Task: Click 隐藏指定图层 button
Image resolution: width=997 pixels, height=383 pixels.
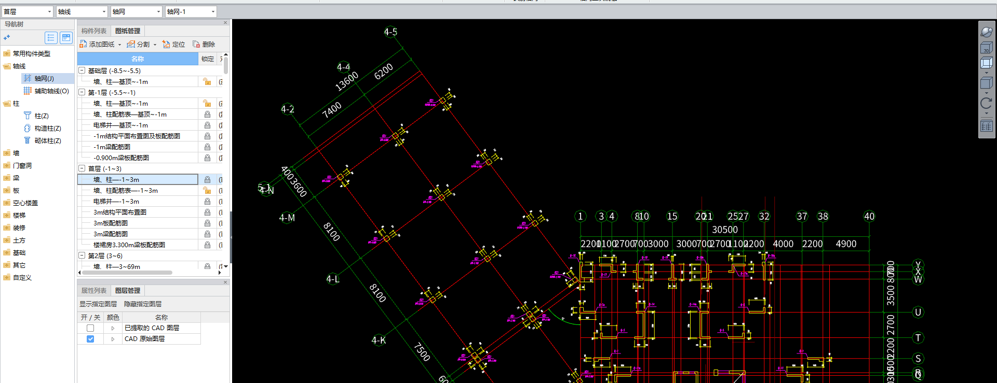Action: 143,304
